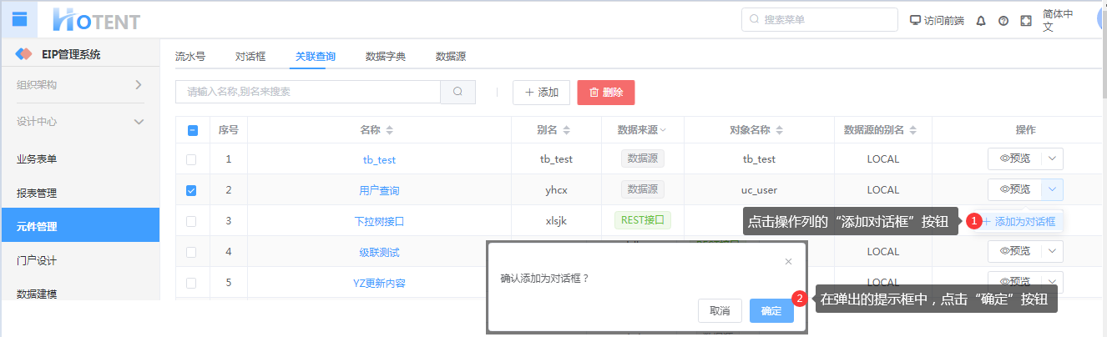Open the notification bell icon
This screenshot has width=1107, height=337.
click(x=981, y=20)
